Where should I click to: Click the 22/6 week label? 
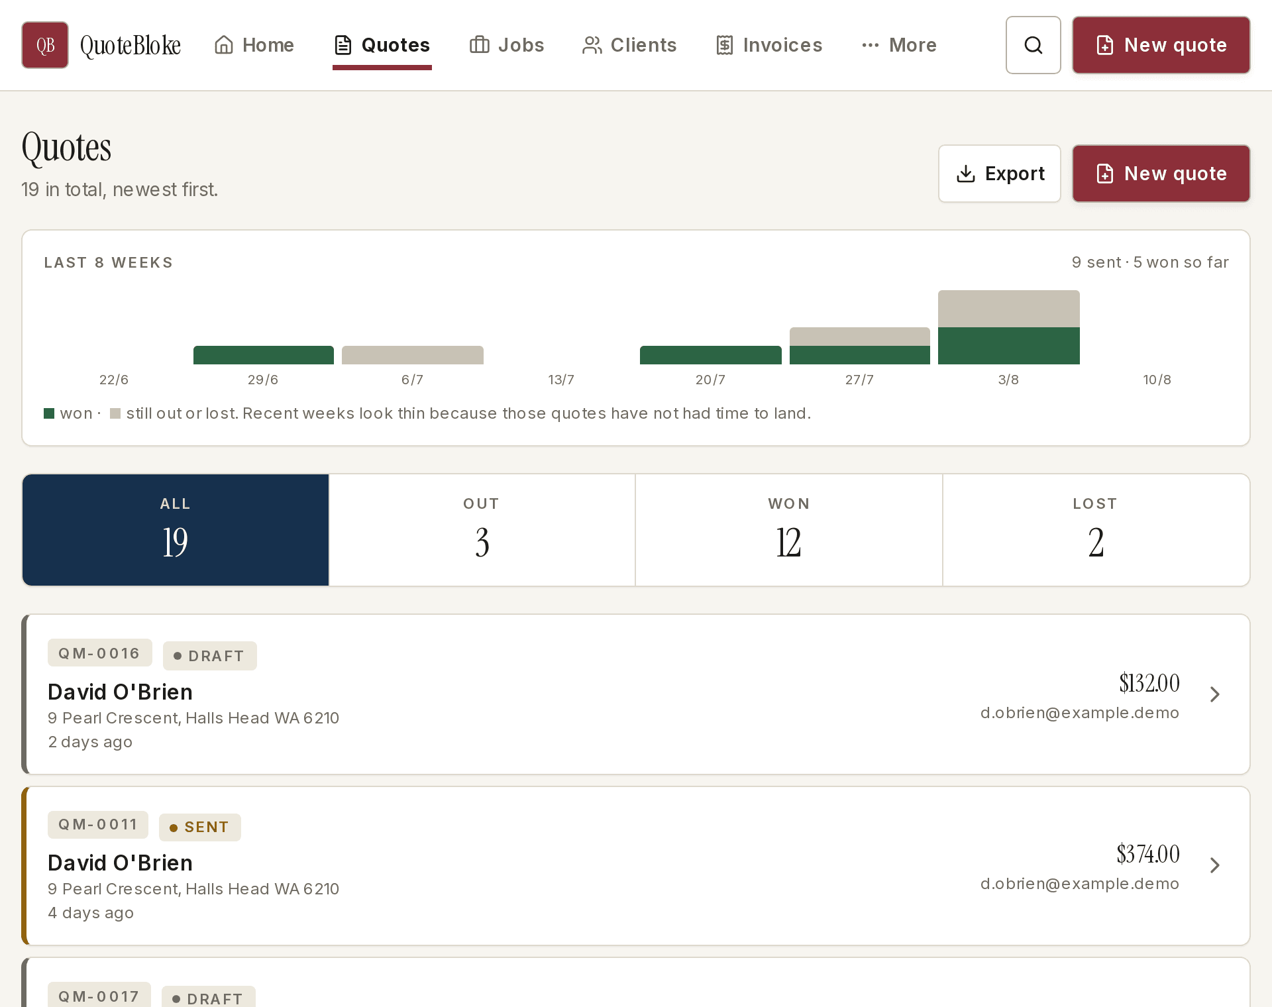click(114, 380)
